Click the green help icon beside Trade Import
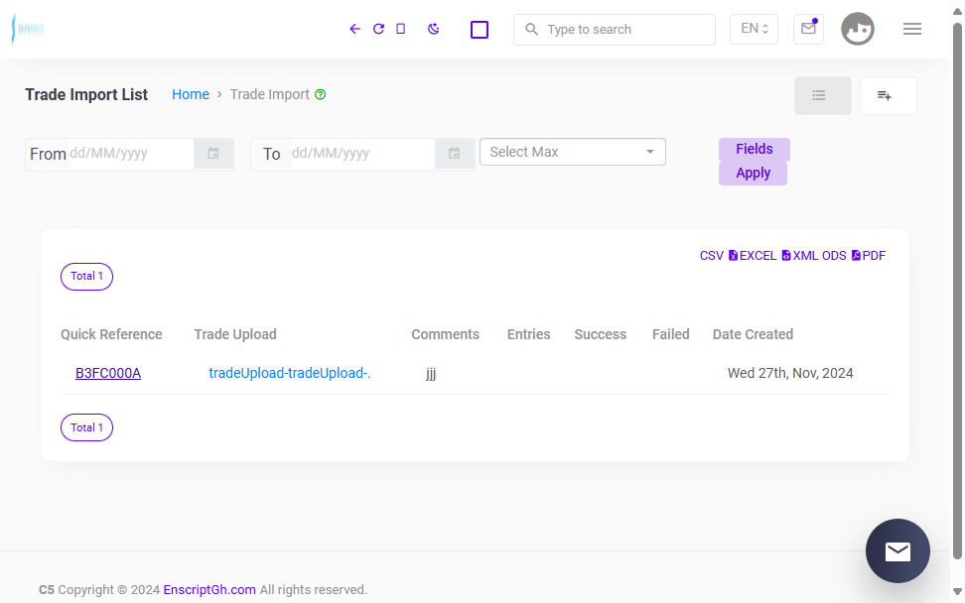 point(320,94)
